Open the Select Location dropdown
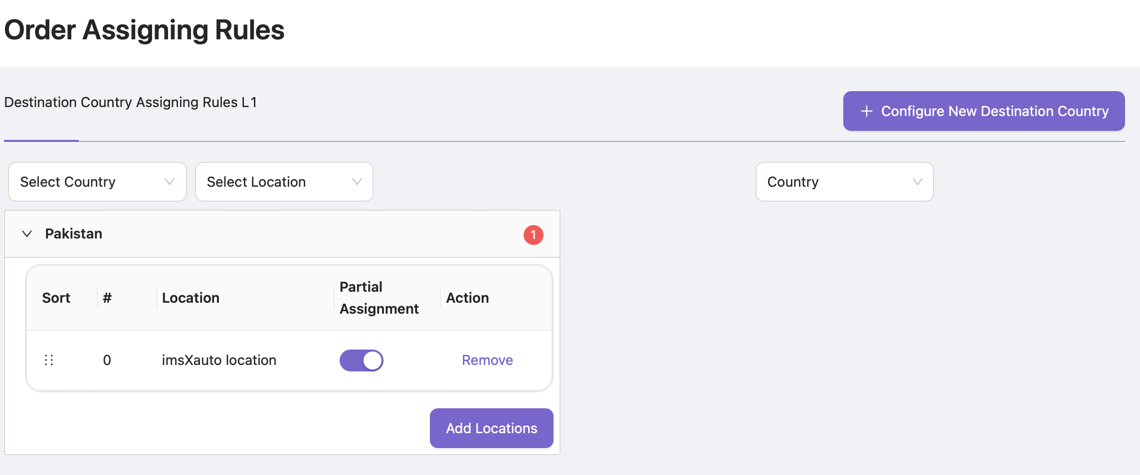The width and height of the screenshot is (1140, 475). (284, 182)
